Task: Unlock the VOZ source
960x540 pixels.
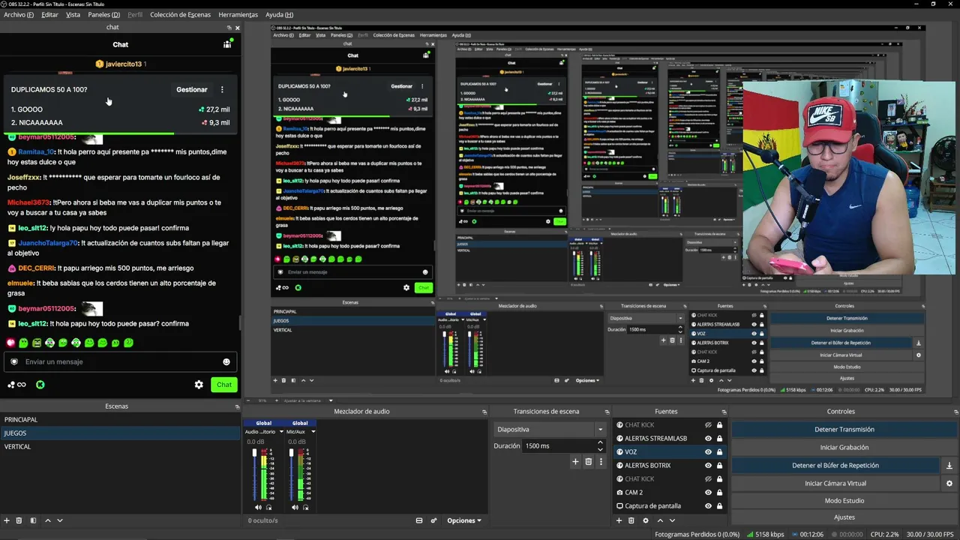Action: (719, 452)
